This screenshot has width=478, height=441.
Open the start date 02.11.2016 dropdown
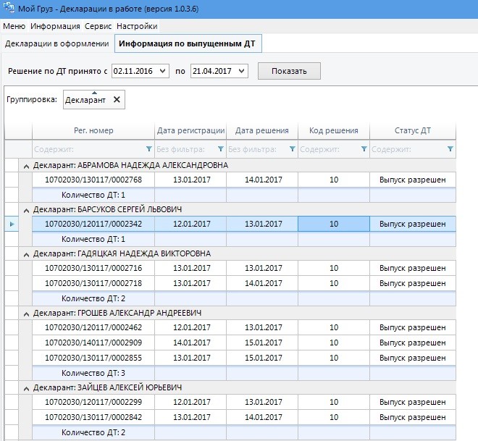pyautogui.click(x=163, y=71)
